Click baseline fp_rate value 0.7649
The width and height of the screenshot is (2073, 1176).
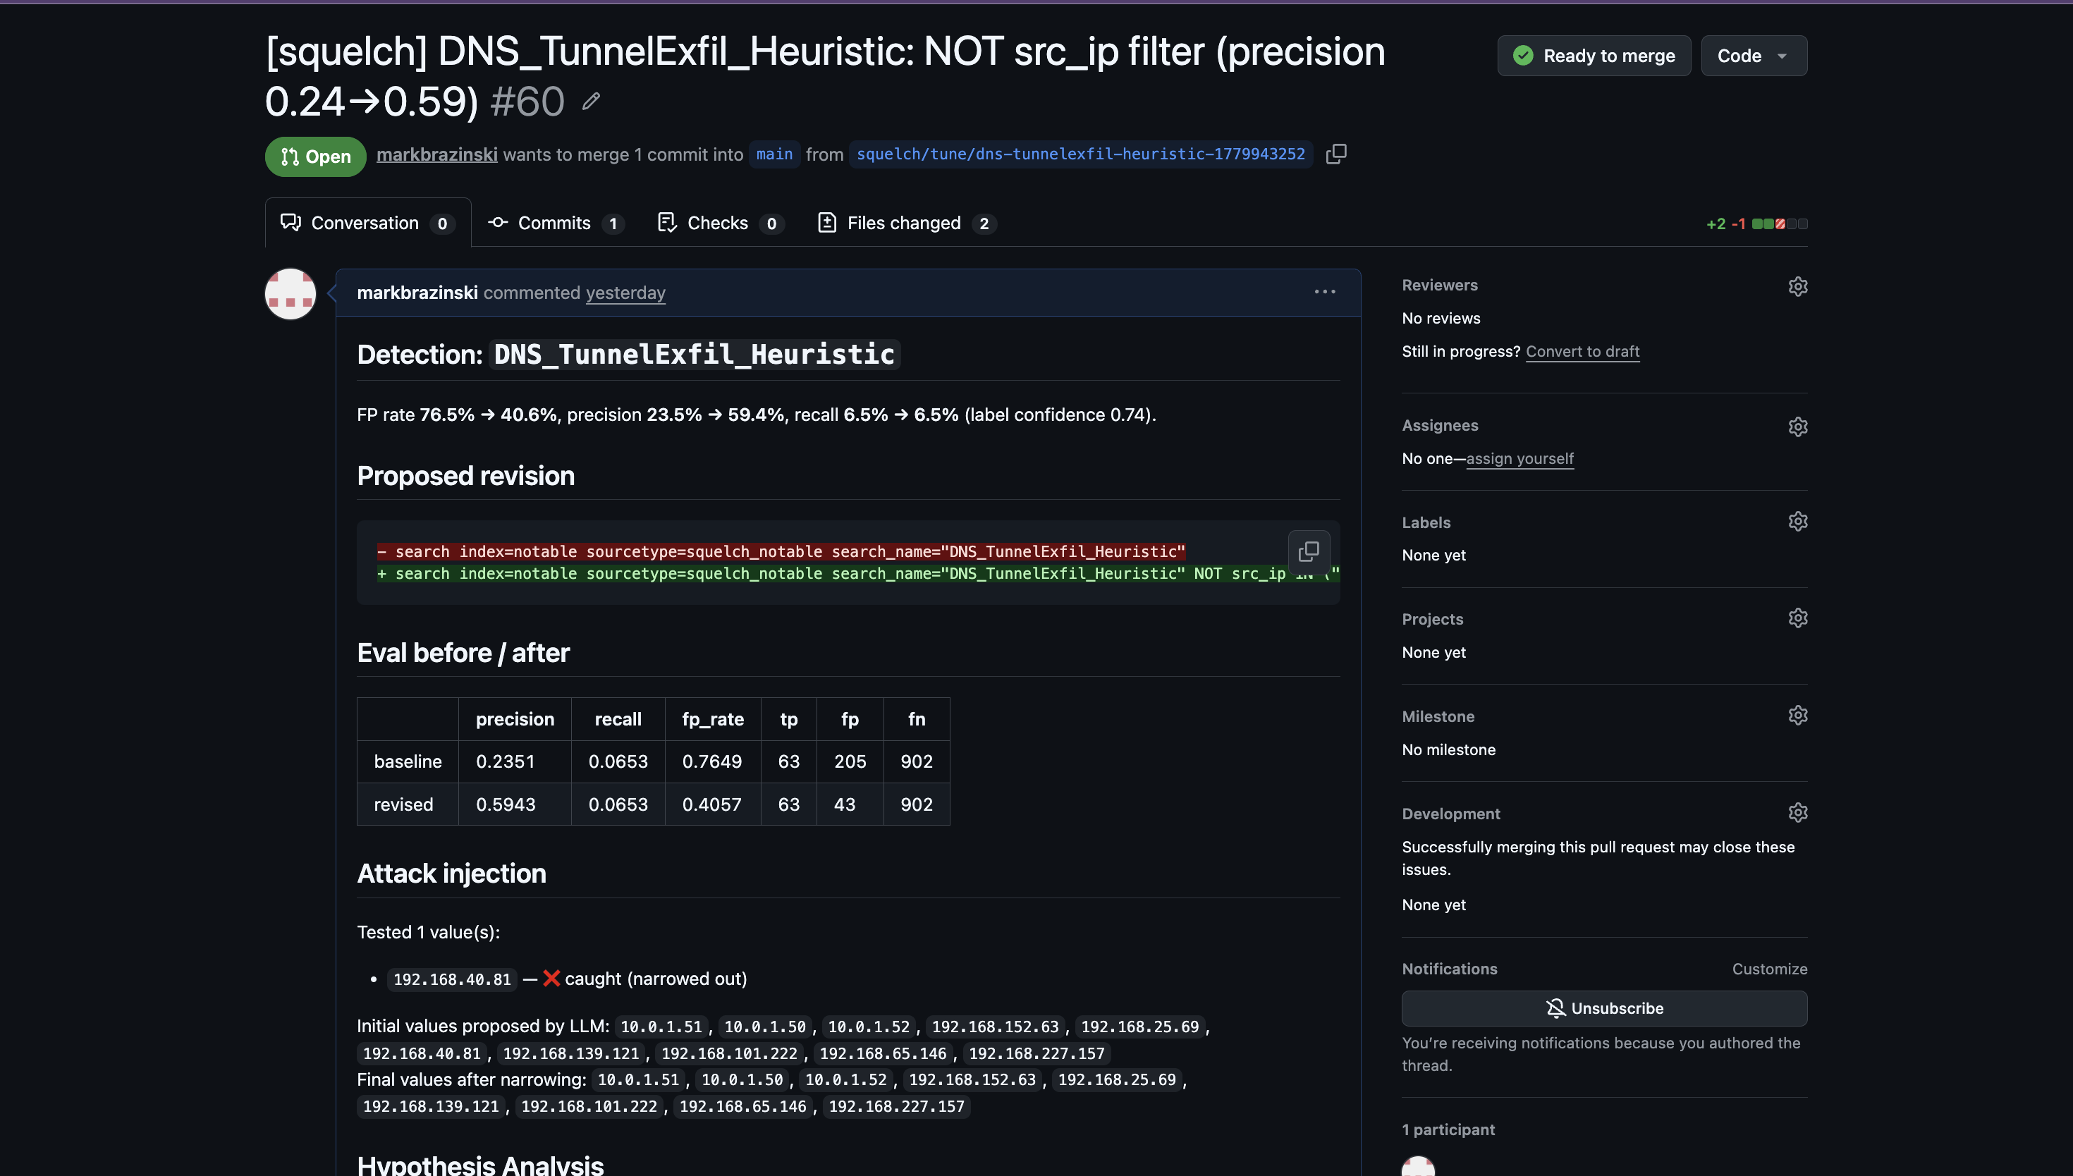click(711, 761)
